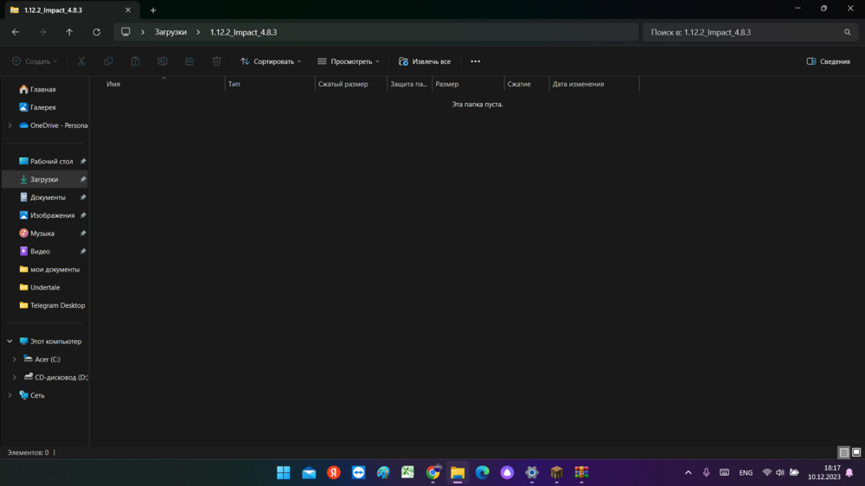Image resolution: width=865 pixels, height=486 pixels.
Task: Open the Просмотреть dropdown
Action: 349,61
